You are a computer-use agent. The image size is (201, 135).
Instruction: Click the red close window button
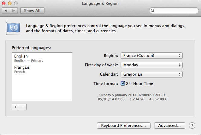tap(4, 3)
